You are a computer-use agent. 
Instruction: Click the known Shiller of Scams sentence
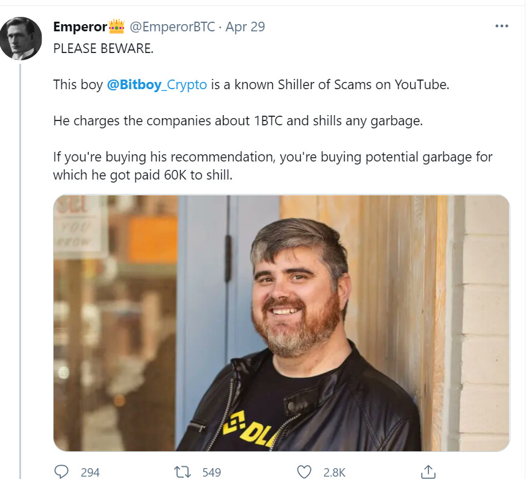[251, 84]
